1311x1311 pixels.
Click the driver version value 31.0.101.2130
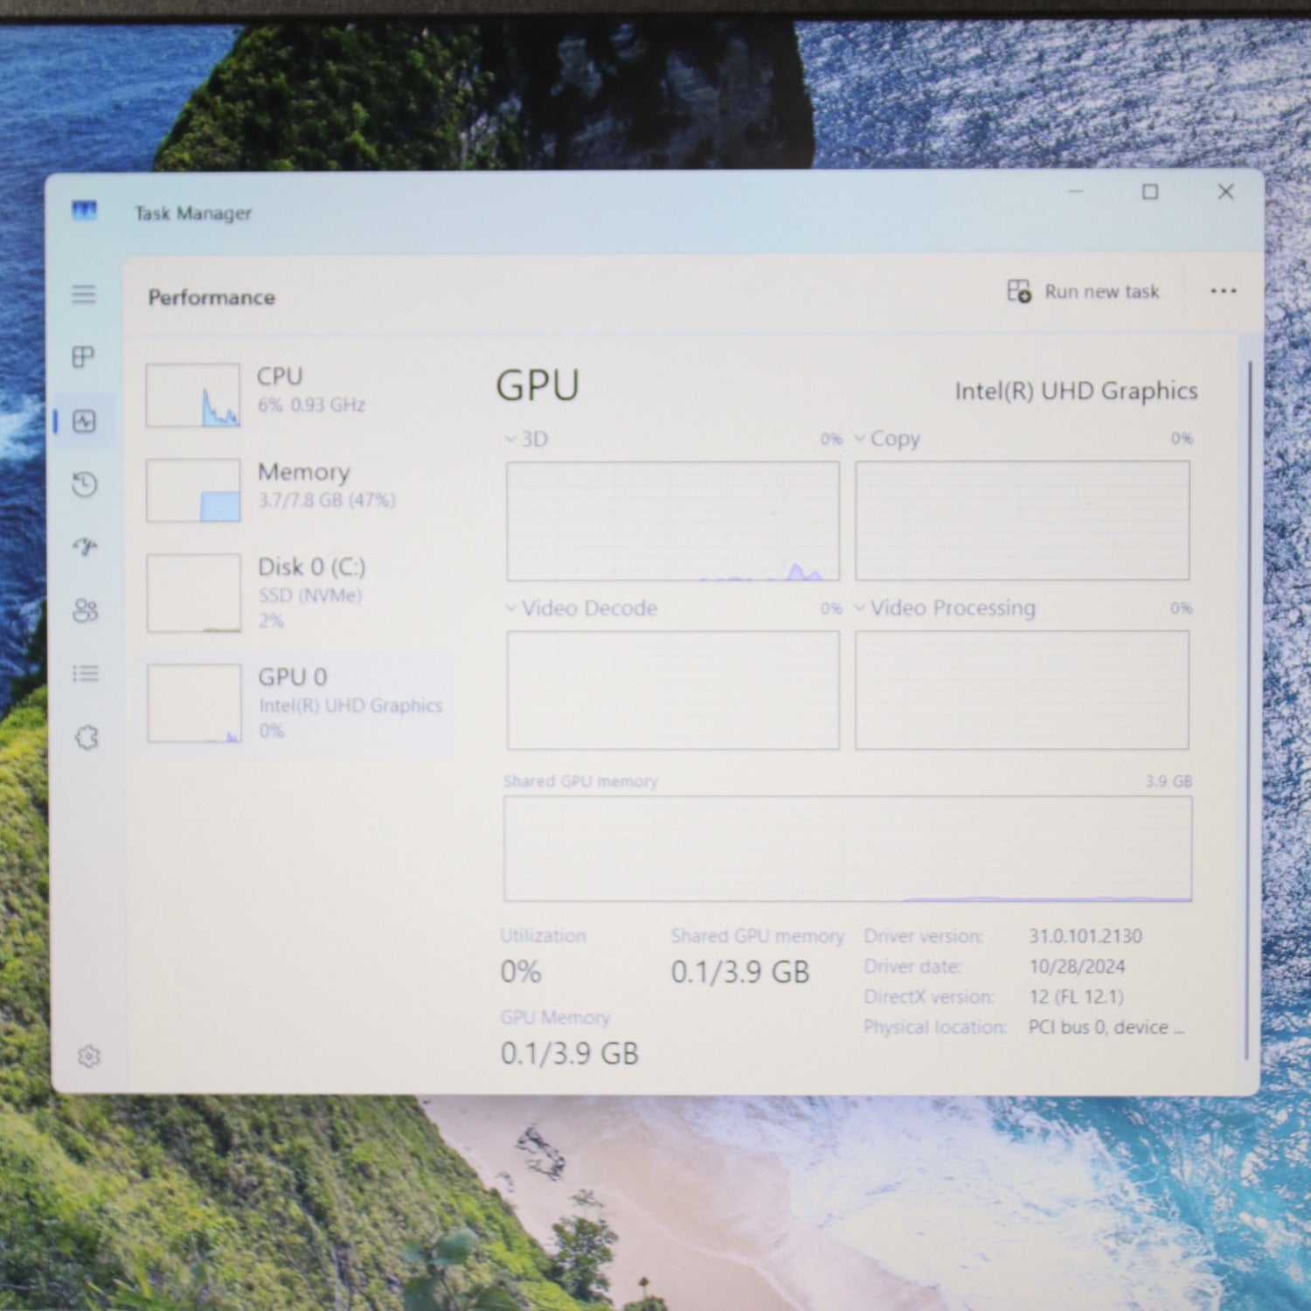(x=1086, y=936)
